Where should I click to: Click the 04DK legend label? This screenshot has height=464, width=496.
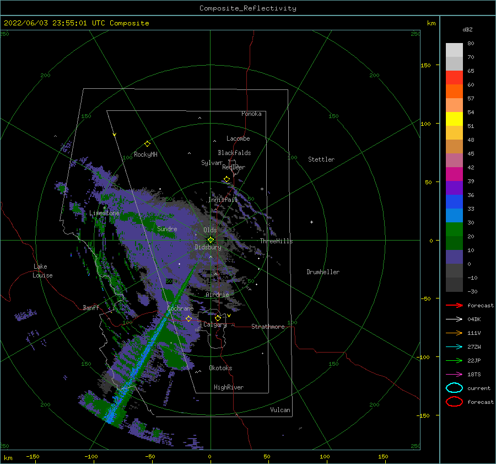474,319
